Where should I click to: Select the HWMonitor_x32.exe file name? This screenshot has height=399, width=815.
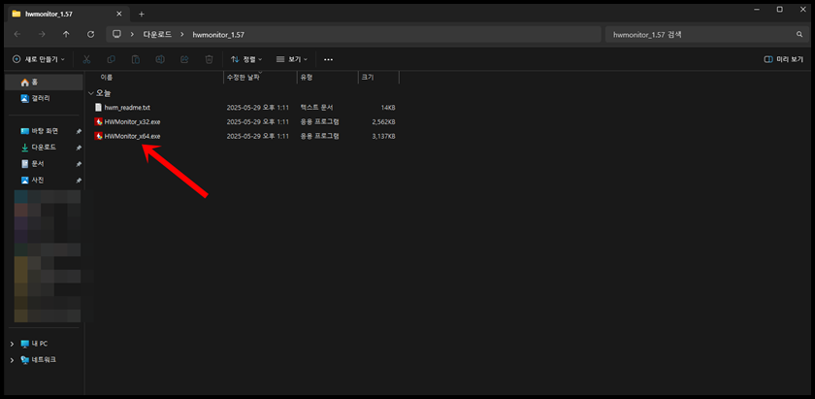pos(133,121)
